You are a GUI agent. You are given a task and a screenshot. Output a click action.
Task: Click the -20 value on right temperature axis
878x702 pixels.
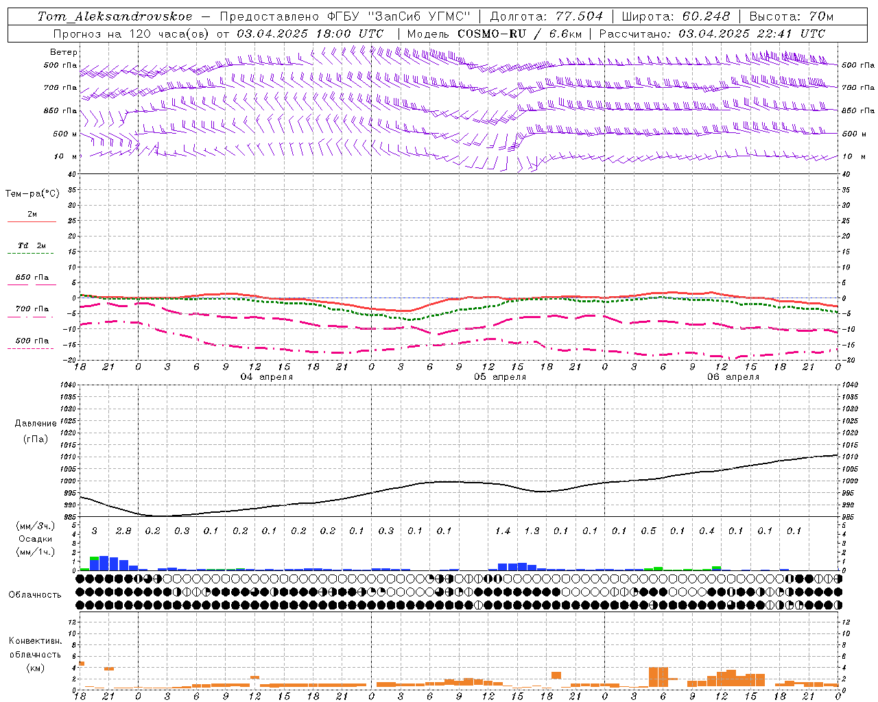point(848,360)
